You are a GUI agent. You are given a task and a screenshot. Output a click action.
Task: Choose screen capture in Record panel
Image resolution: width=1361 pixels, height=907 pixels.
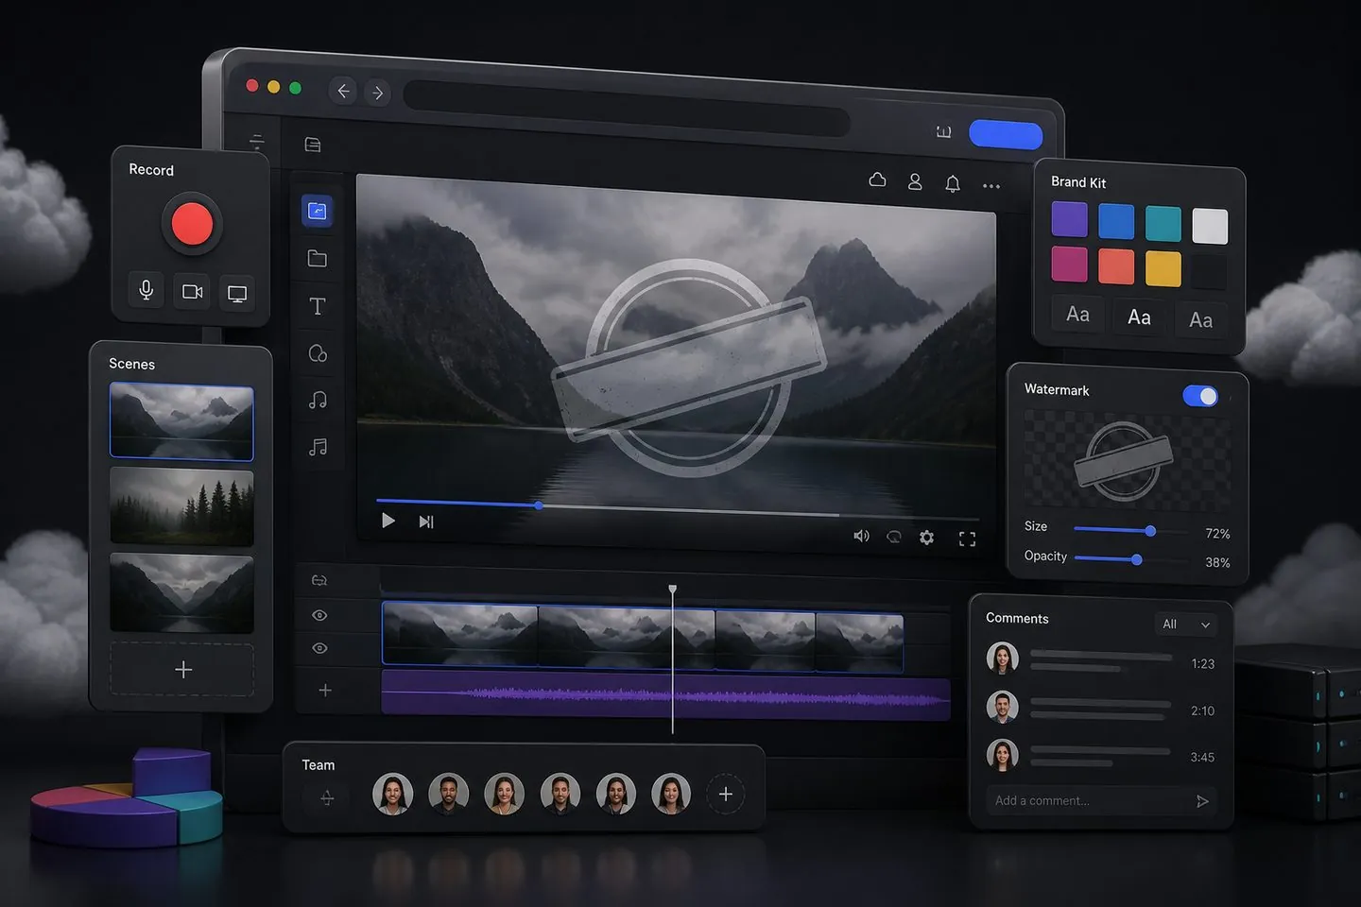tap(237, 294)
